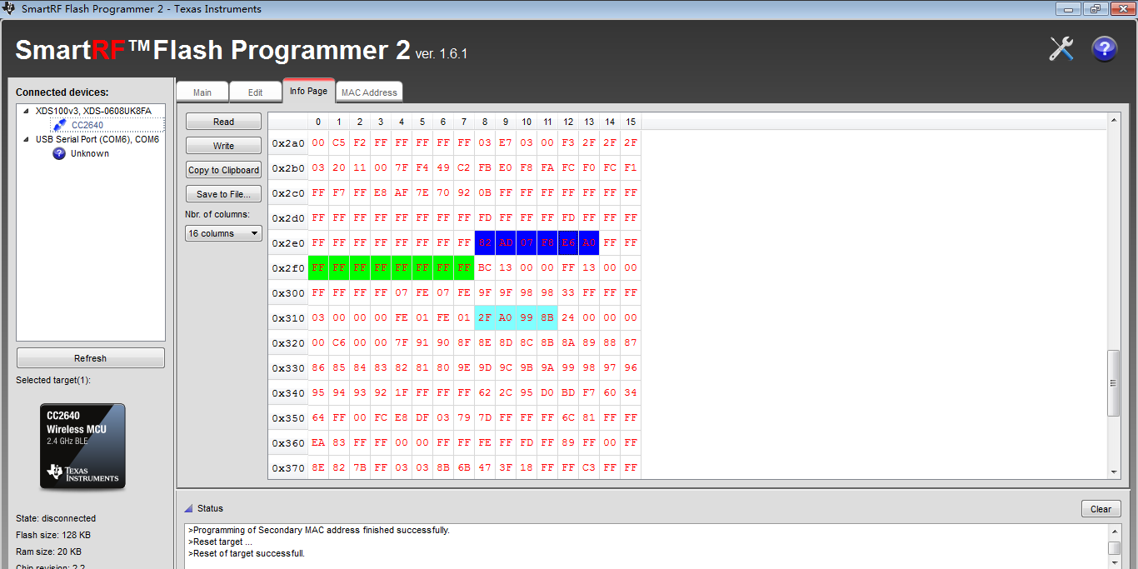This screenshot has height=569, width=1138.
Task: Select the green highlighted FF cell at 0x2f0
Action: coord(317,267)
